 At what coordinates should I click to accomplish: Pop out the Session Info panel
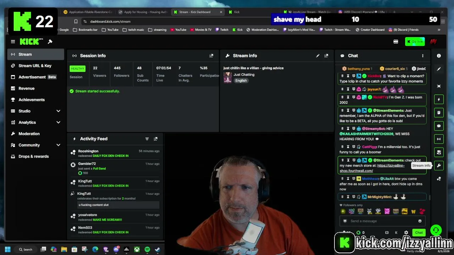pos(211,56)
